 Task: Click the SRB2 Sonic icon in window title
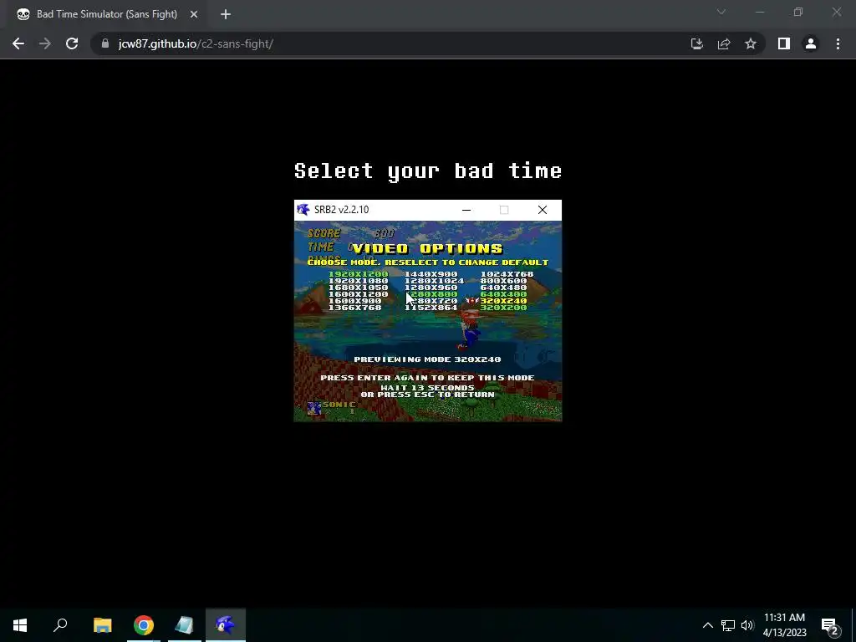point(303,210)
